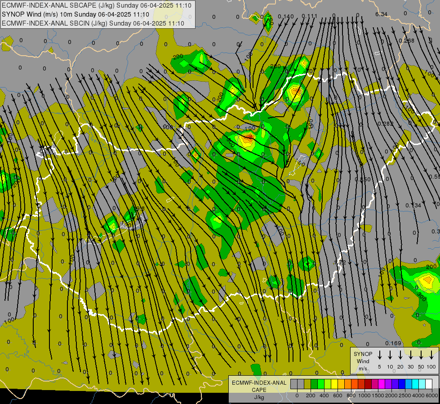The height and width of the screenshot is (404, 440).
Task: Click the legend wind arrow above 100
Action: click(431, 355)
